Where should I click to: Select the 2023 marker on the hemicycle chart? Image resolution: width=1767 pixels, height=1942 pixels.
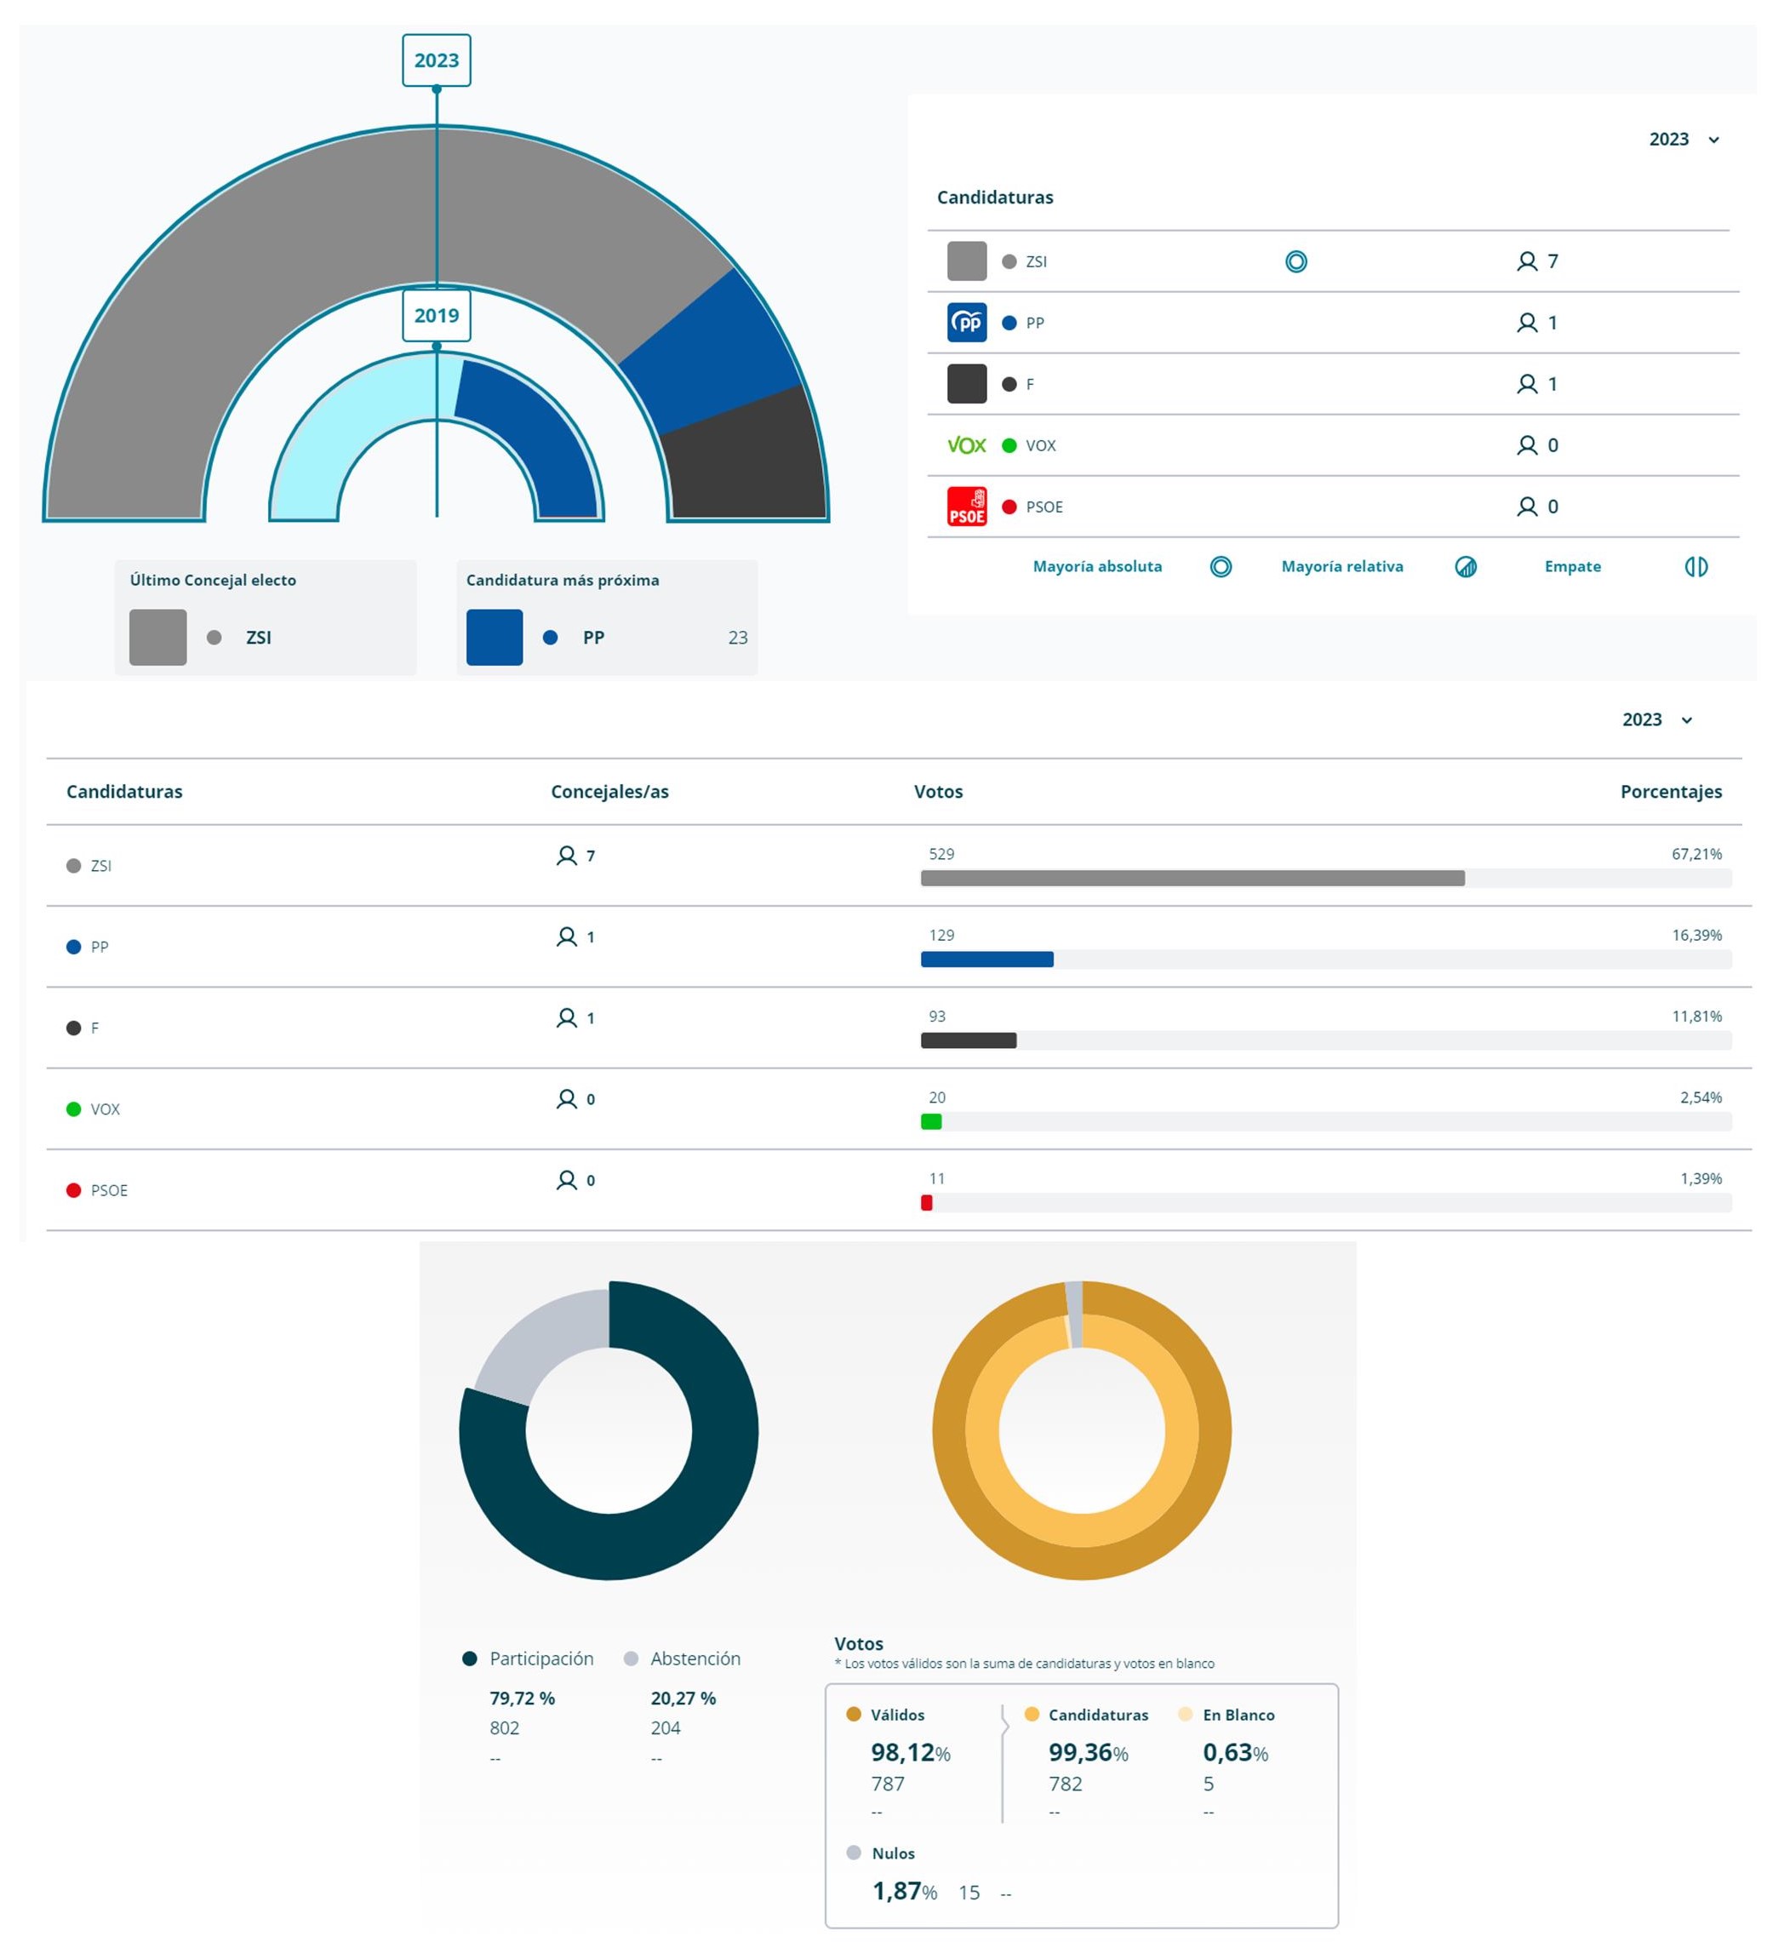(436, 60)
